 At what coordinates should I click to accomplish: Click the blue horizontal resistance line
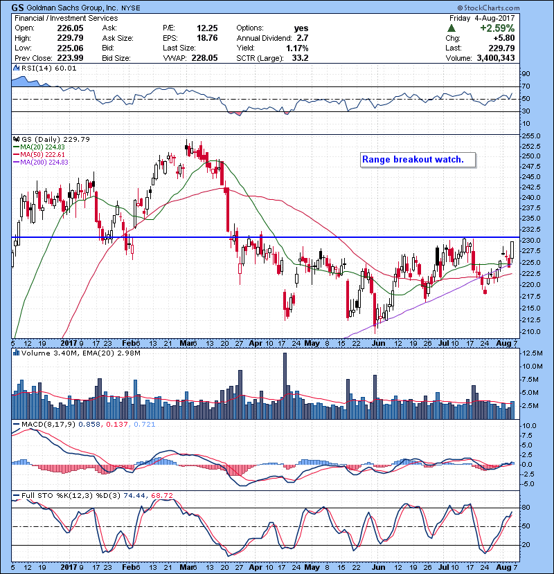point(265,237)
